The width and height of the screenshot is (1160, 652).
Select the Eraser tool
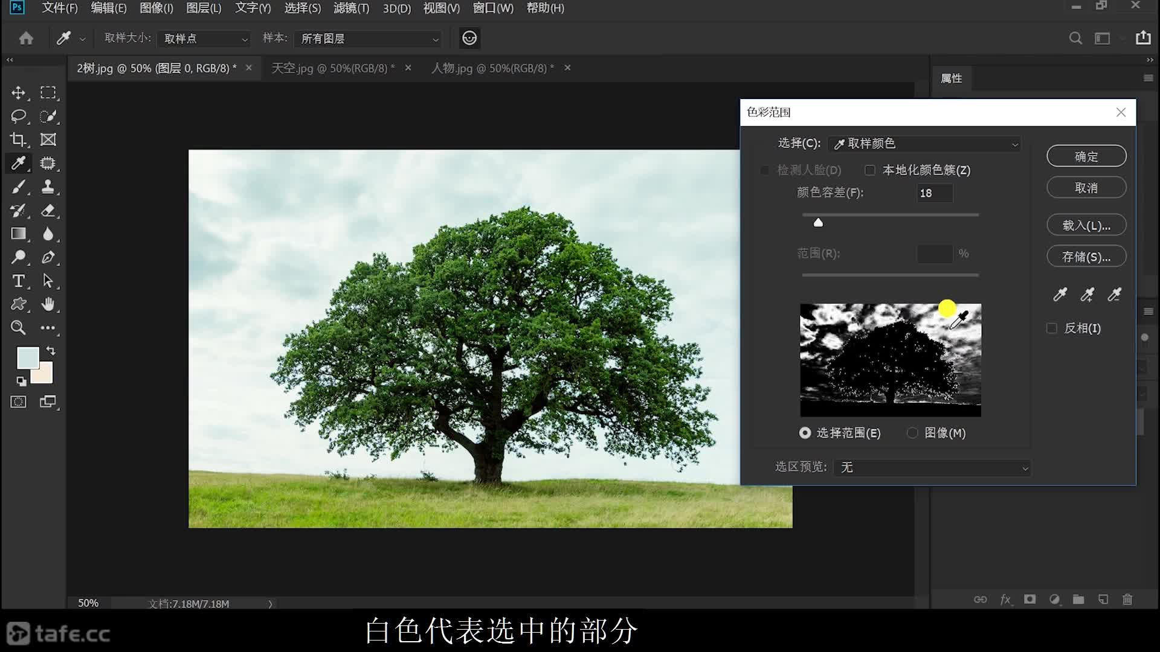(48, 210)
